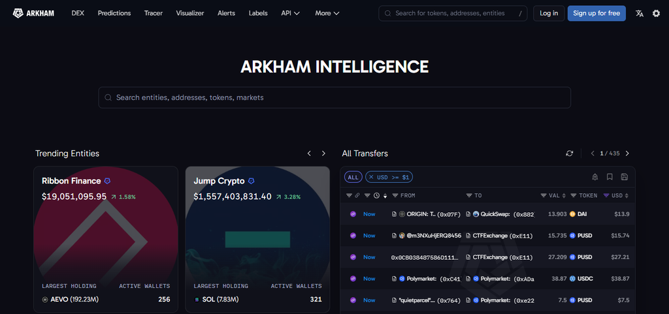Image resolution: width=669 pixels, height=314 pixels.
Task: Click the QuickSwap logo icon
Action: click(476, 214)
